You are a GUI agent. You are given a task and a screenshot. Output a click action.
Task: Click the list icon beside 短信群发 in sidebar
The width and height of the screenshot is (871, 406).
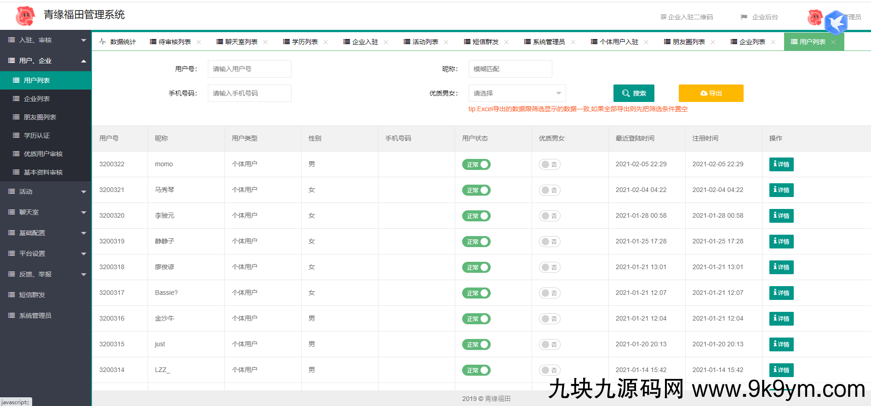point(11,295)
